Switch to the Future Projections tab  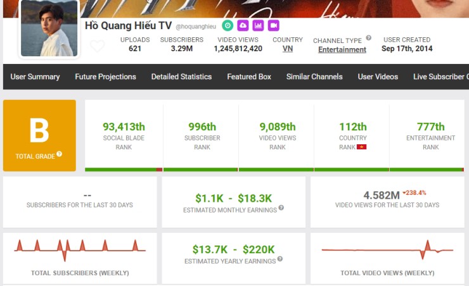(105, 77)
